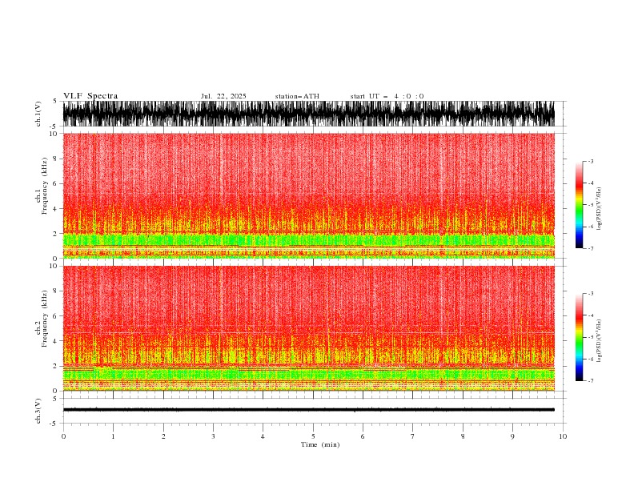This screenshot has height=490, width=634.
Task: Click inside the ch.1 spectrogram panel
Action: click(309, 195)
